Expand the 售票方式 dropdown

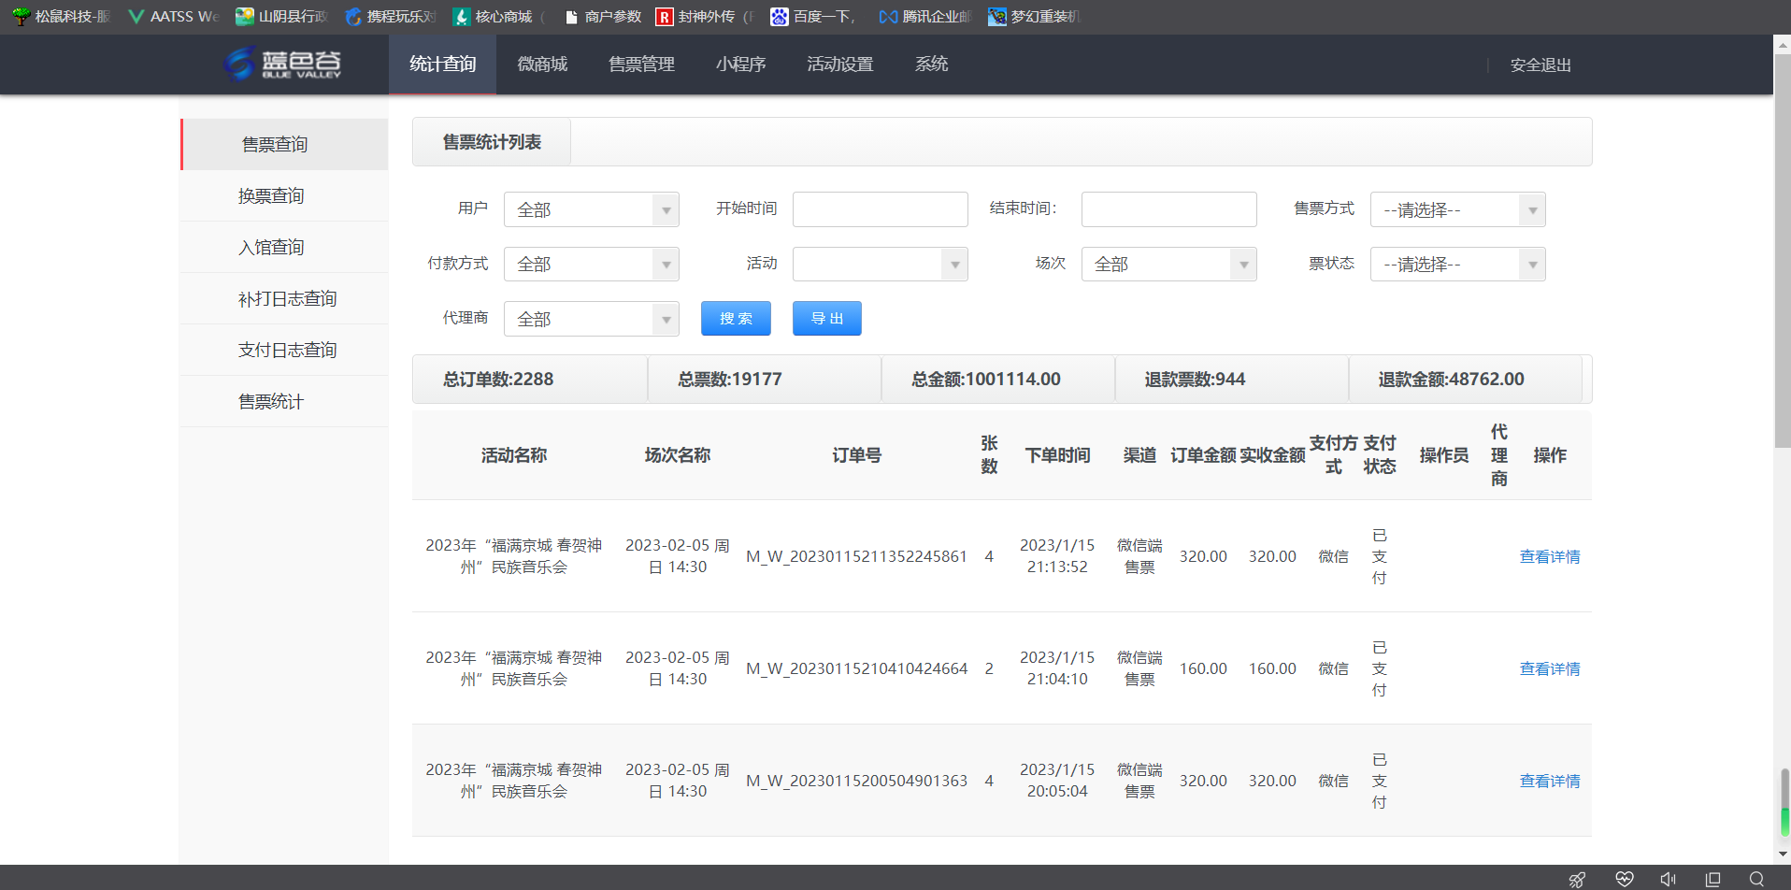pos(1457,209)
